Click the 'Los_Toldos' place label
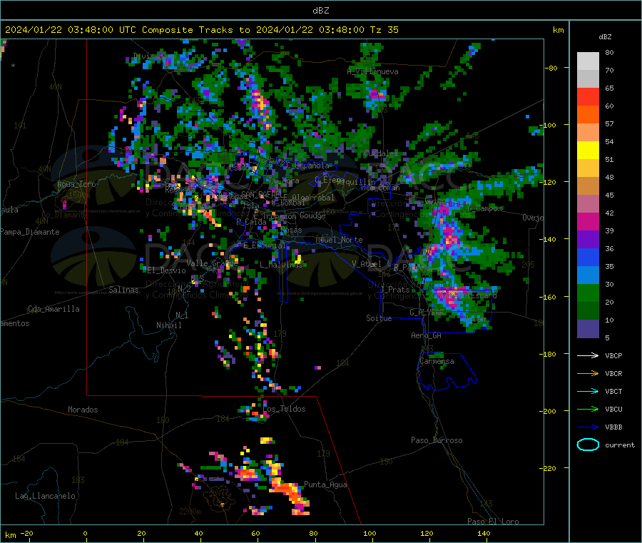Screen dimensions: 642x543 284,409
